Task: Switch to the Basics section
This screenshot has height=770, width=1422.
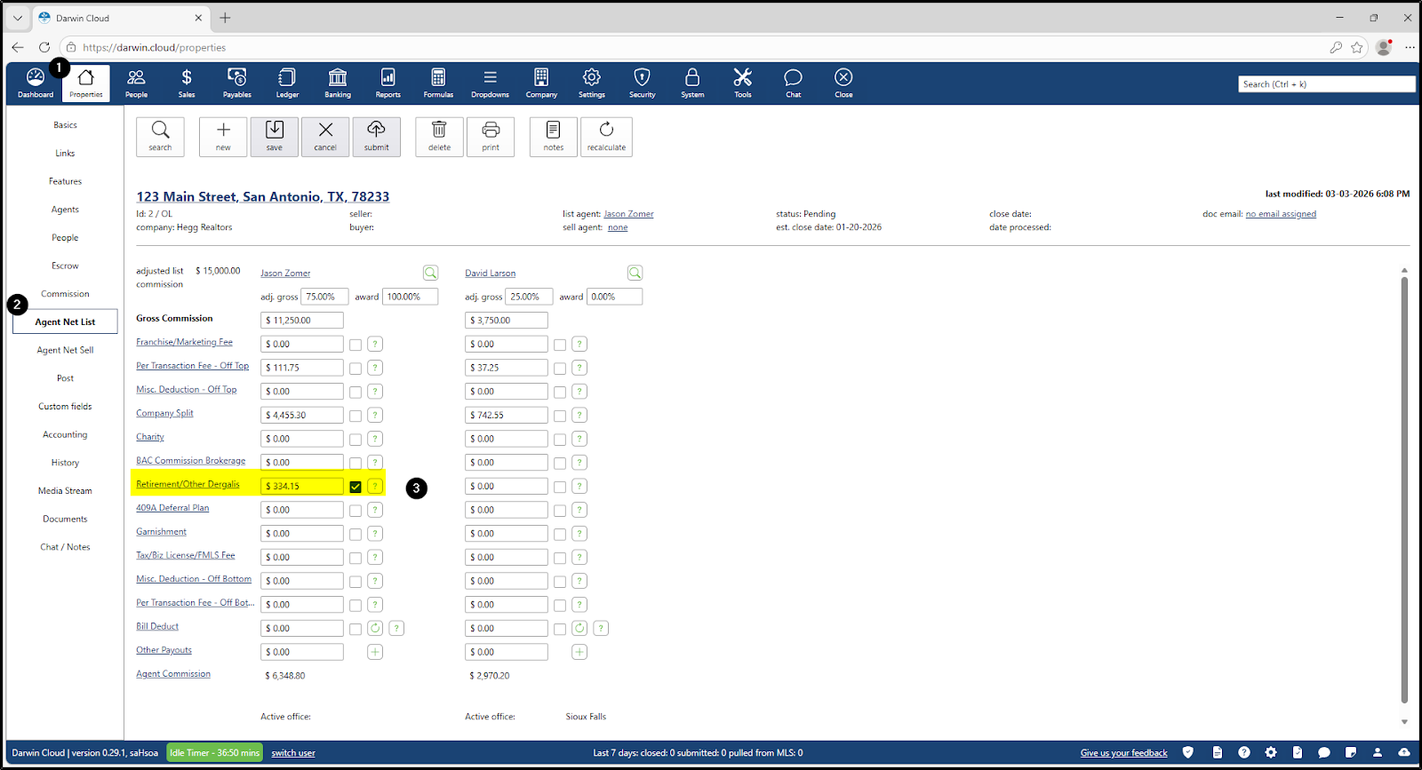Action: pos(65,125)
